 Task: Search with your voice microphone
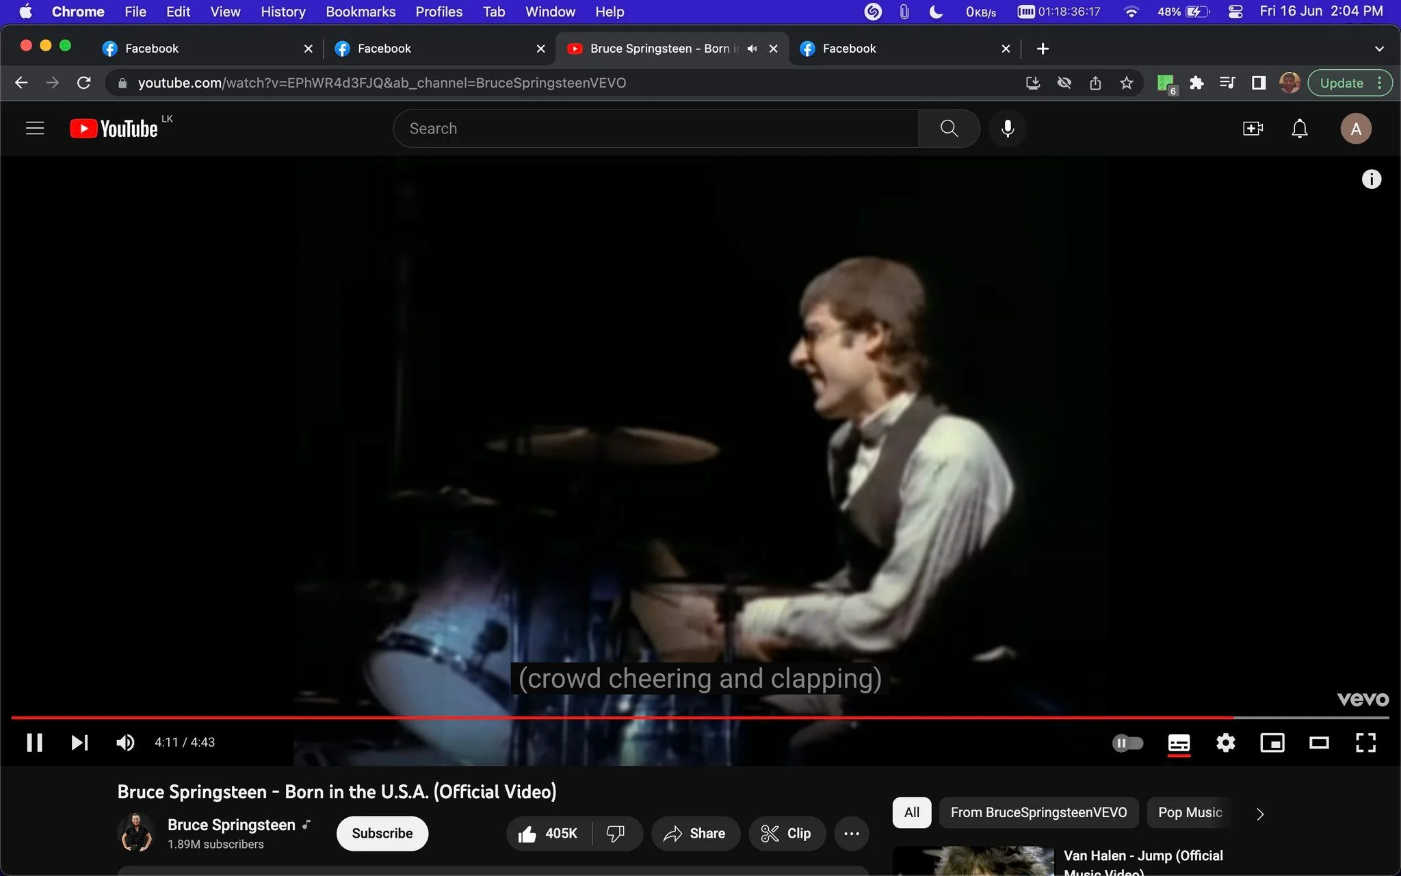(1008, 129)
